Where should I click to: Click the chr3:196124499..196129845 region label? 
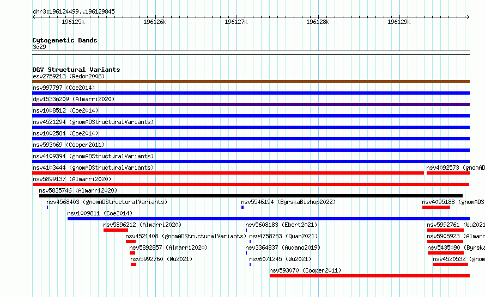[74, 11]
